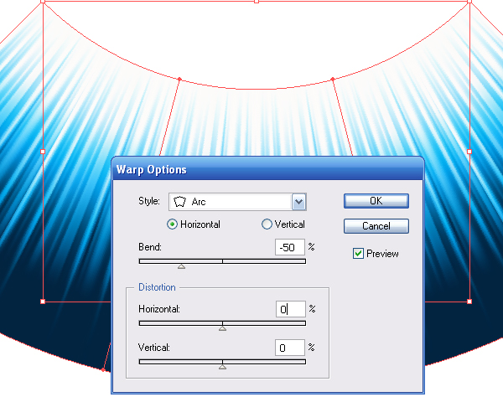Click the Warp Options title bar
The image size is (503, 397).
point(268,169)
